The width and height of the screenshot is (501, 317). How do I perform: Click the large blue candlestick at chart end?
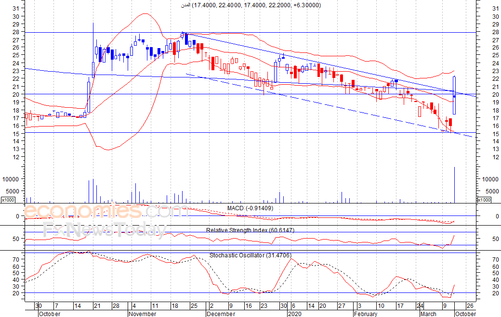tap(454, 95)
